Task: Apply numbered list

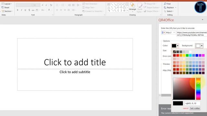Action: click(63, 5)
